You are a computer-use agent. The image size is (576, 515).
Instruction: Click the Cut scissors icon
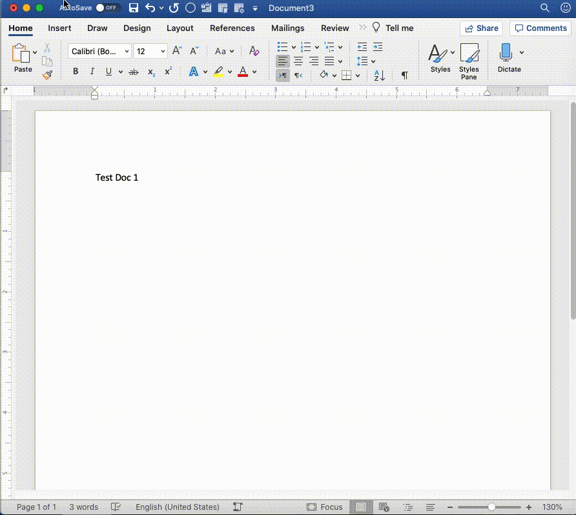click(x=47, y=48)
